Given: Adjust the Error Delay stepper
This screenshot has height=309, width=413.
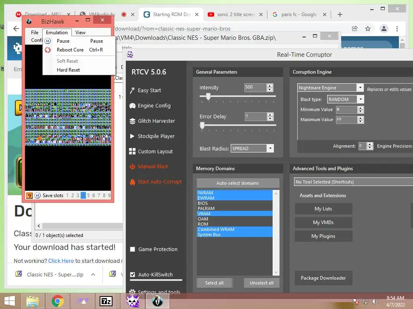Looking at the screenshot, I should click(270, 116).
